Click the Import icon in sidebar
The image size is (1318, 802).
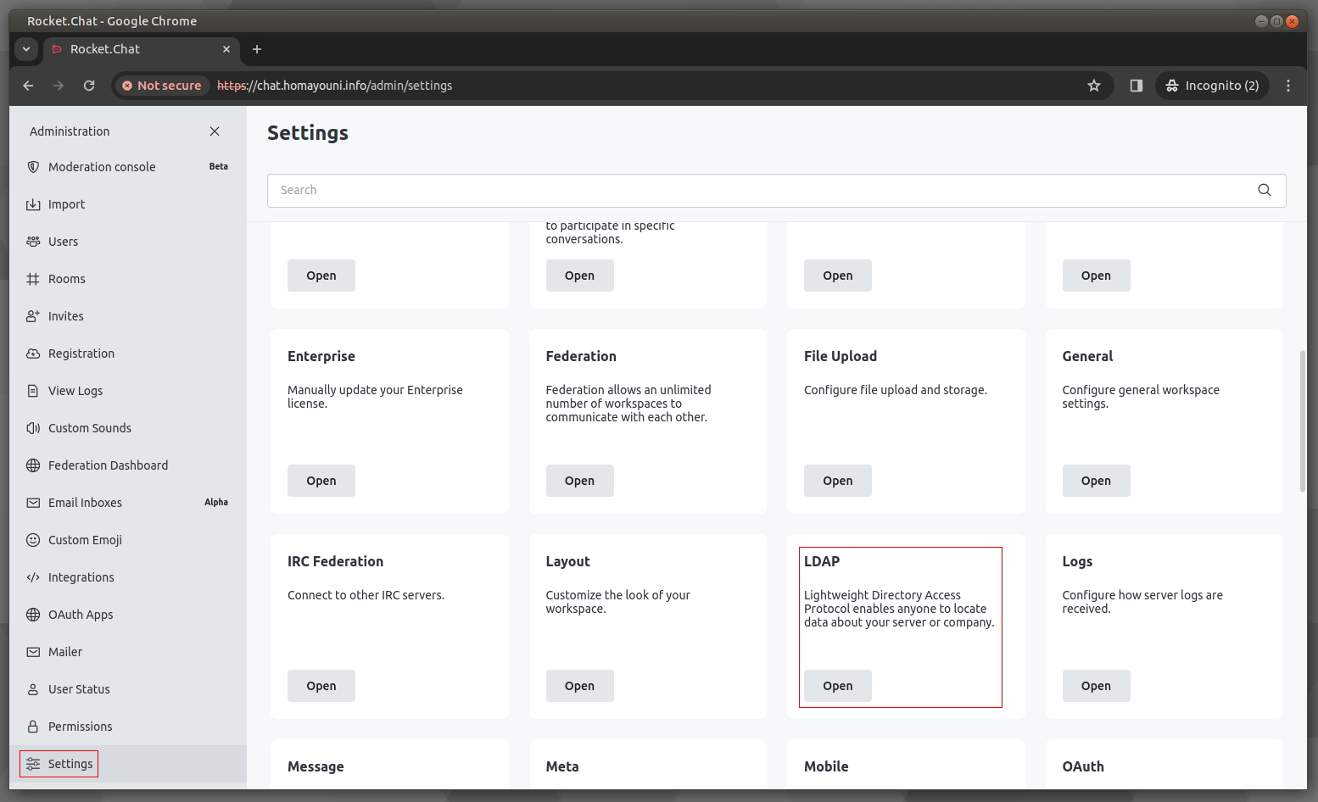[x=33, y=204]
